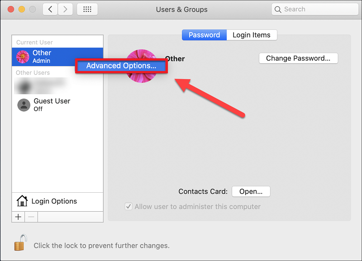362x261 pixels.
Task: Click the remove user minus button
Action: (31, 217)
